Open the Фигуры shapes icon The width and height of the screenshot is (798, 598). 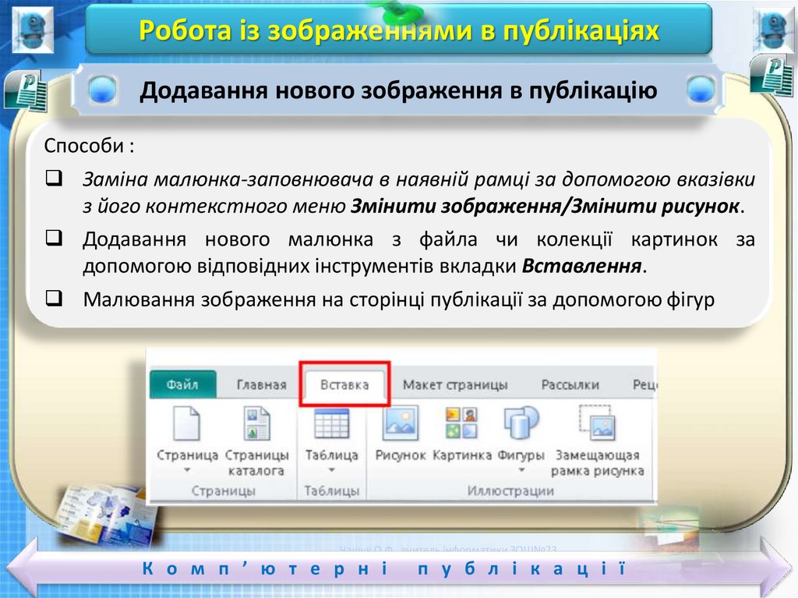pyautogui.click(x=521, y=425)
